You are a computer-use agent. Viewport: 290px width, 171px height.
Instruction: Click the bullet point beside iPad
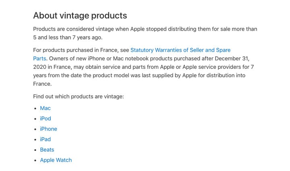[x=35, y=140]
